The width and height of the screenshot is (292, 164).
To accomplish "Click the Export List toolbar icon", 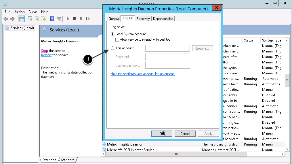I will [43, 19].
